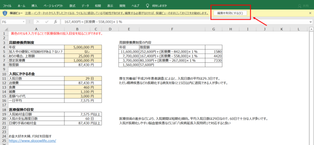Switch to the 数式 ribbon tab
The width and height of the screenshot is (314, 145).
point(73,6)
